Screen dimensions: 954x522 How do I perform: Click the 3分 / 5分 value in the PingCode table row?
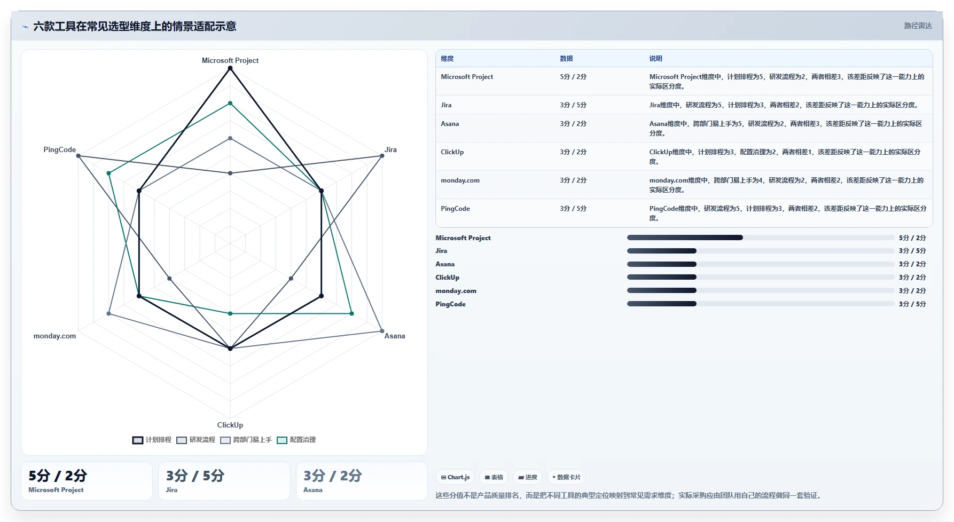(573, 209)
